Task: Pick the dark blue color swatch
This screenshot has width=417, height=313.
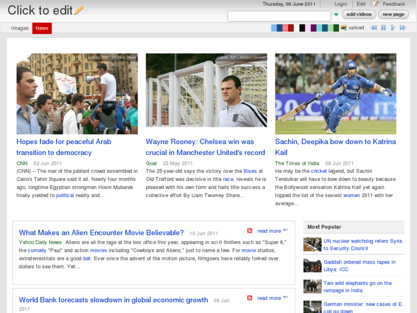Action: (279, 28)
